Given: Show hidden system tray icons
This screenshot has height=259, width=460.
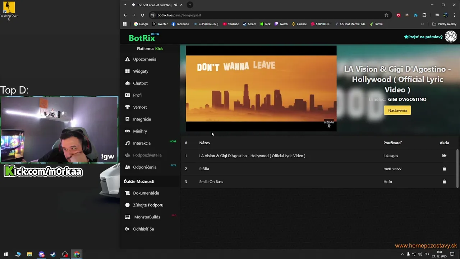Looking at the screenshot, I should coord(402,254).
